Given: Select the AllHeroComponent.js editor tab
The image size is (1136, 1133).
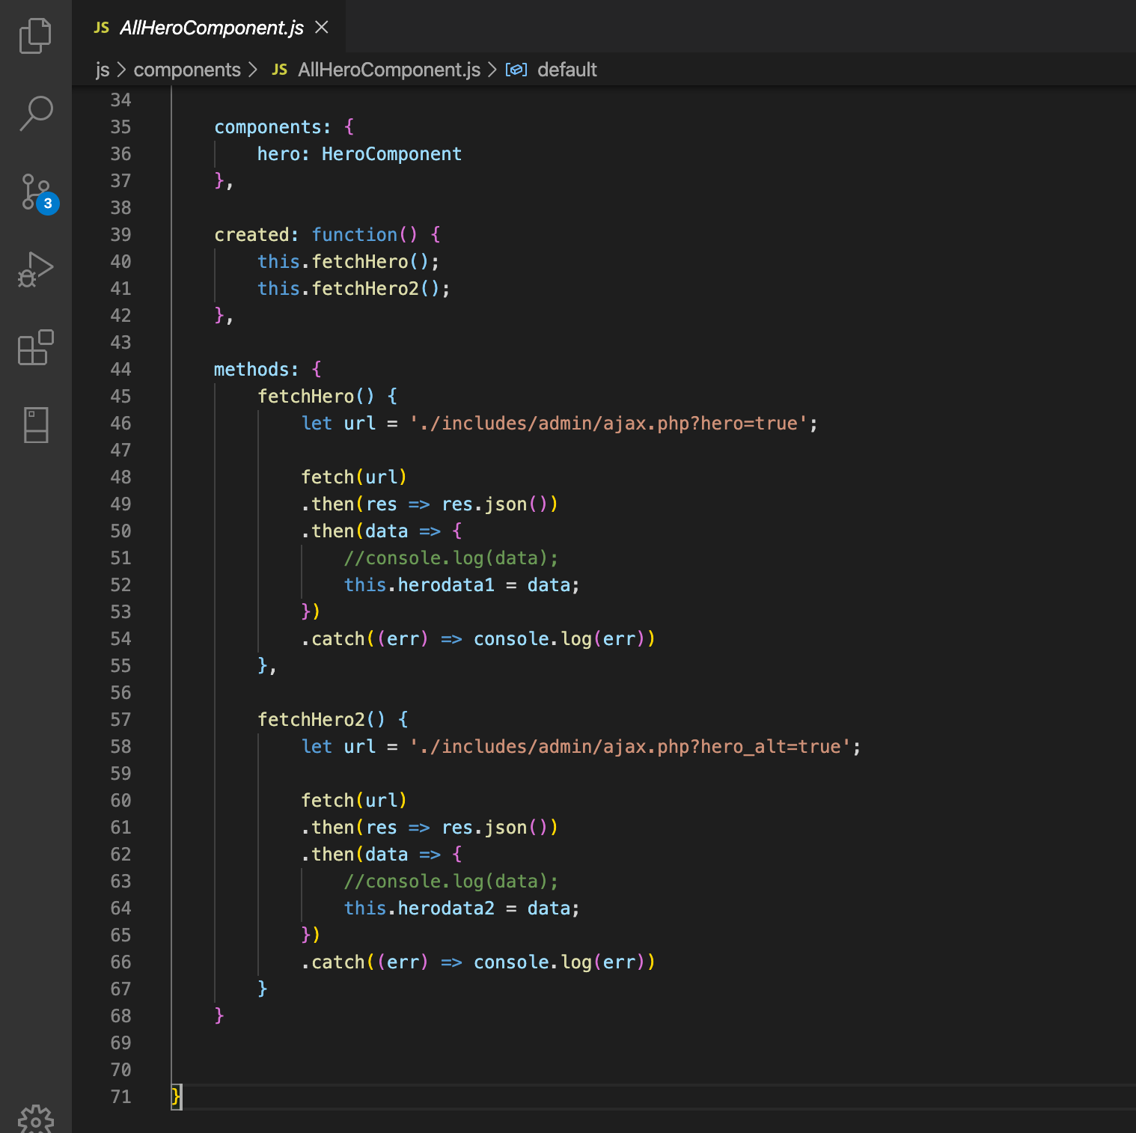Looking at the screenshot, I should pos(210,28).
